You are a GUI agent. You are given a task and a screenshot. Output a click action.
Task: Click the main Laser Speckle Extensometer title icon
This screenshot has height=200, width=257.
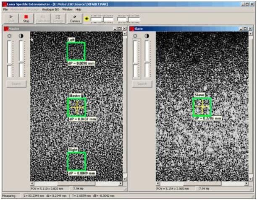[5, 4]
